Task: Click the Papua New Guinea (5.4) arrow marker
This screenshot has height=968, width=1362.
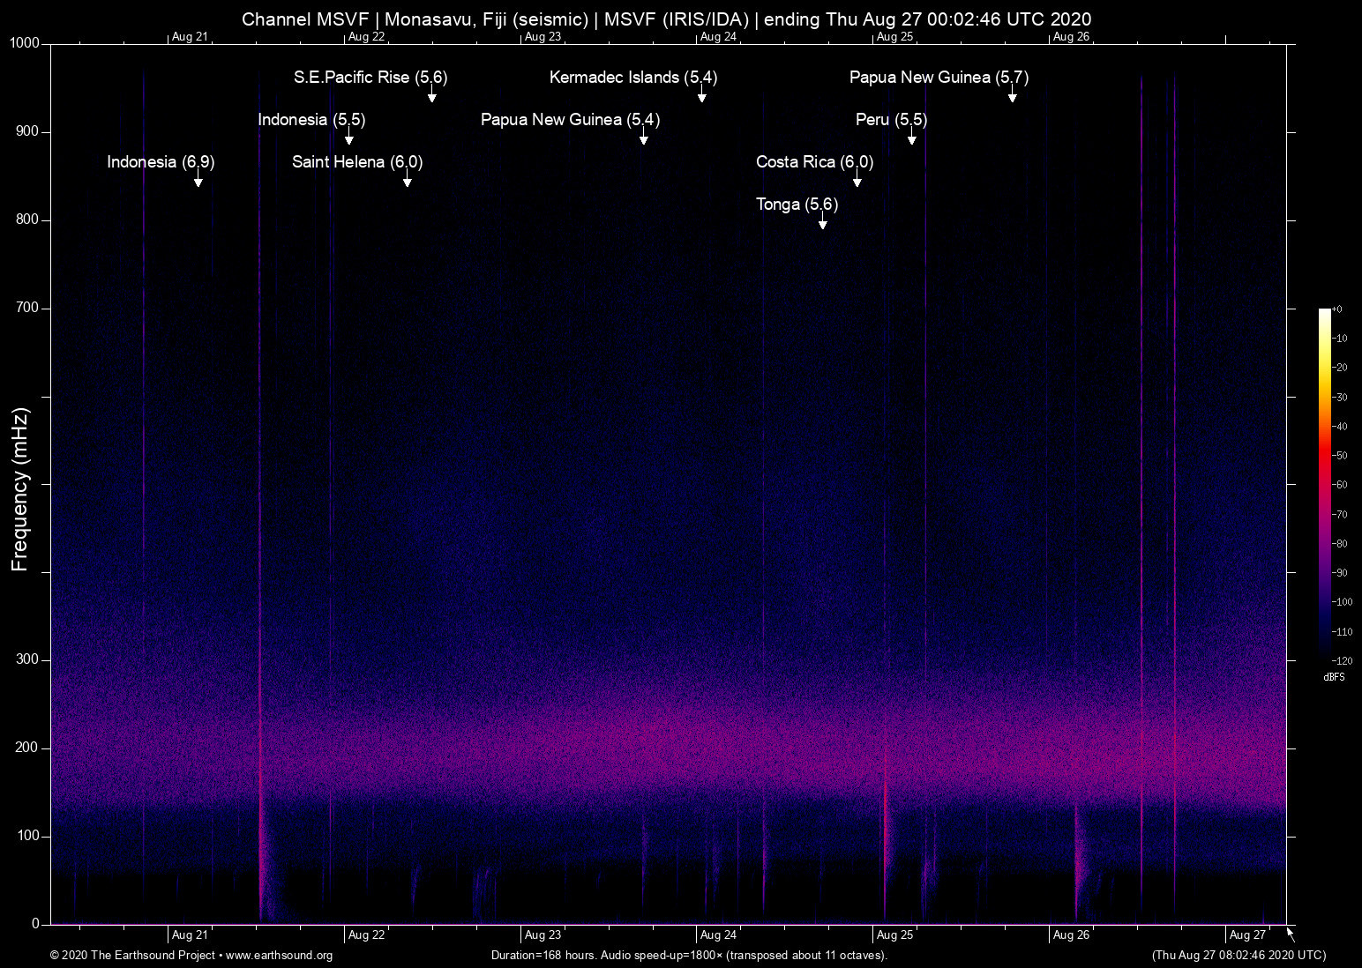Action: pyautogui.click(x=644, y=138)
